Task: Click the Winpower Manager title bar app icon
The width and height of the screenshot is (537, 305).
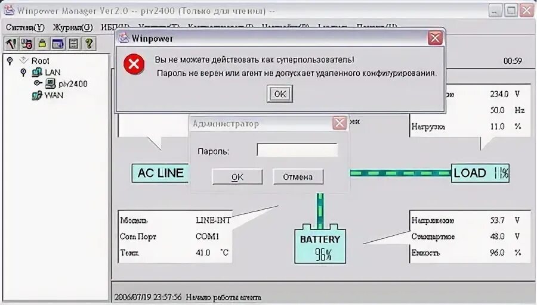Action: coord(8,10)
